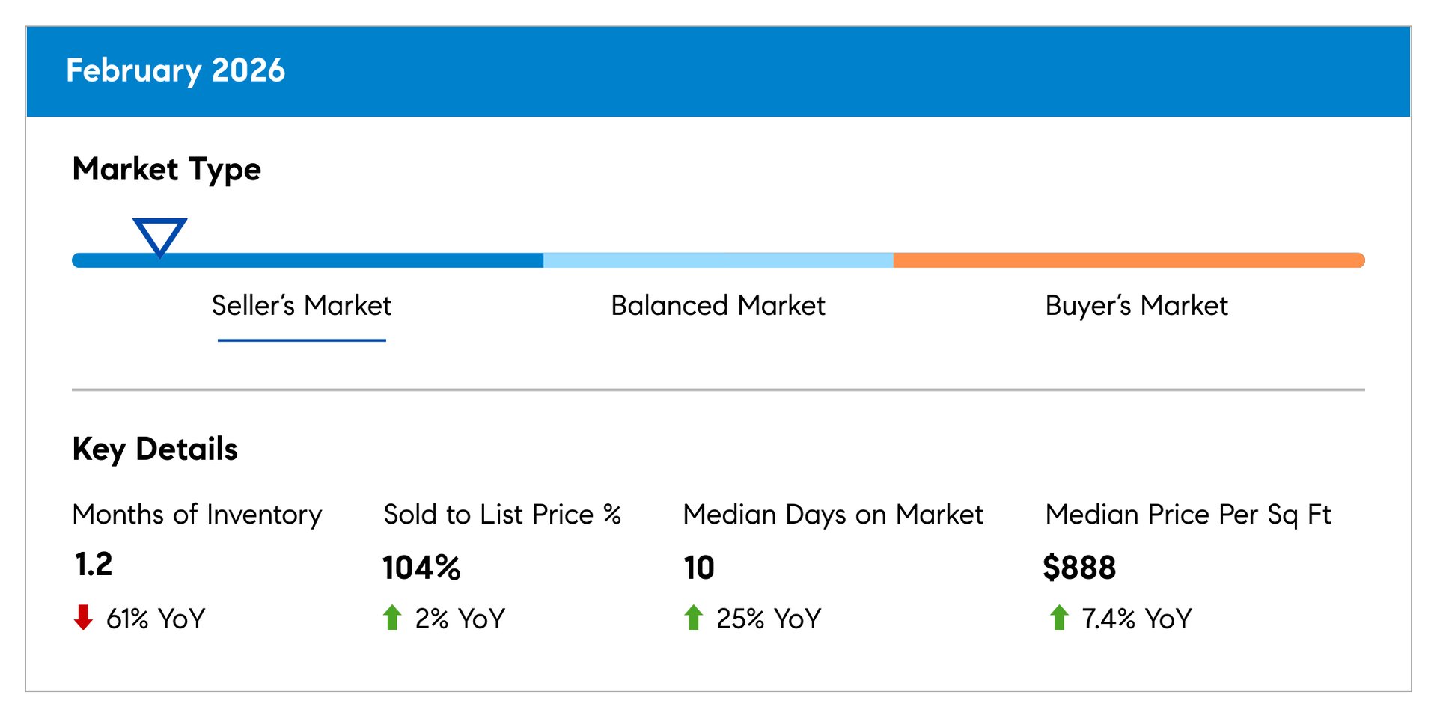Click the orange buyer segment of bar

coord(1129,260)
